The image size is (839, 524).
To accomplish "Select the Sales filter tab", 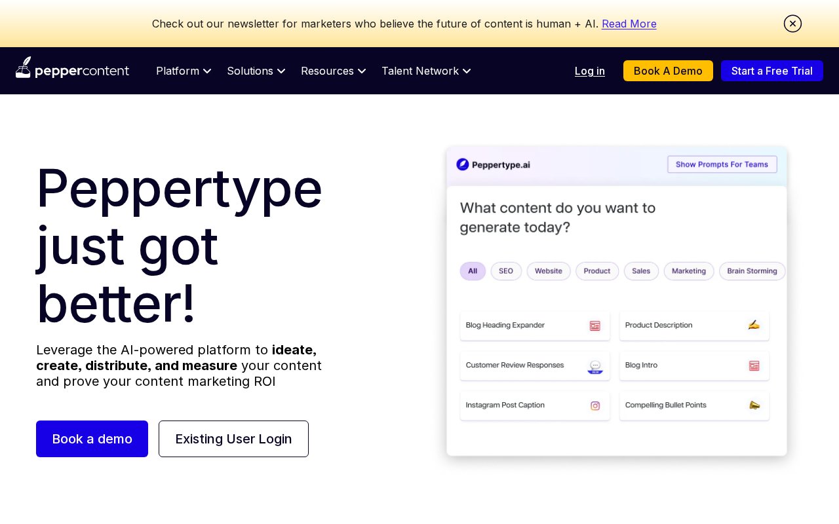I will point(641,271).
